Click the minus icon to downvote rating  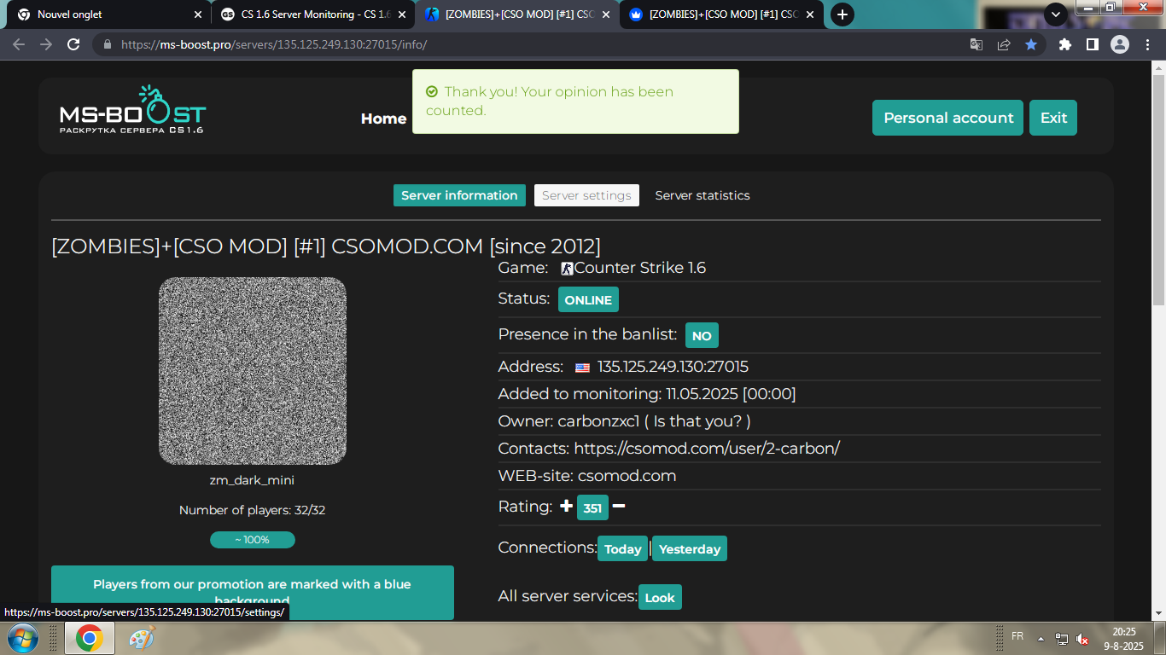tap(619, 507)
